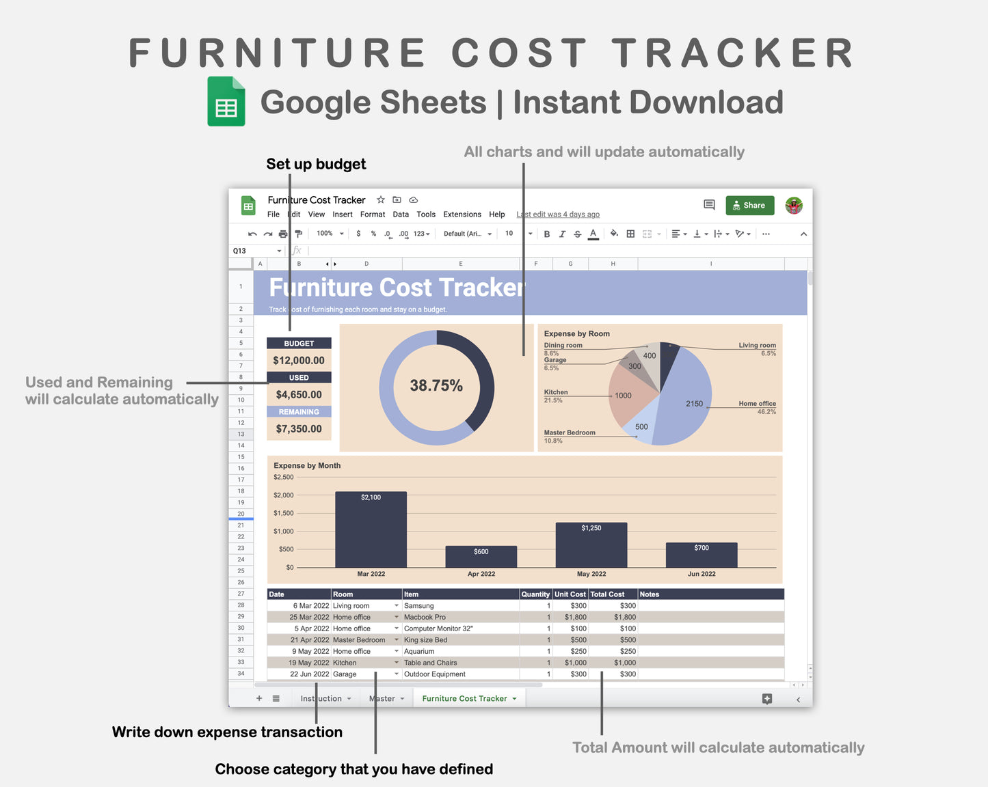Click the add new sheet plus icon
The height and width of the screenshot is (787, 988).
pos(259,698)
